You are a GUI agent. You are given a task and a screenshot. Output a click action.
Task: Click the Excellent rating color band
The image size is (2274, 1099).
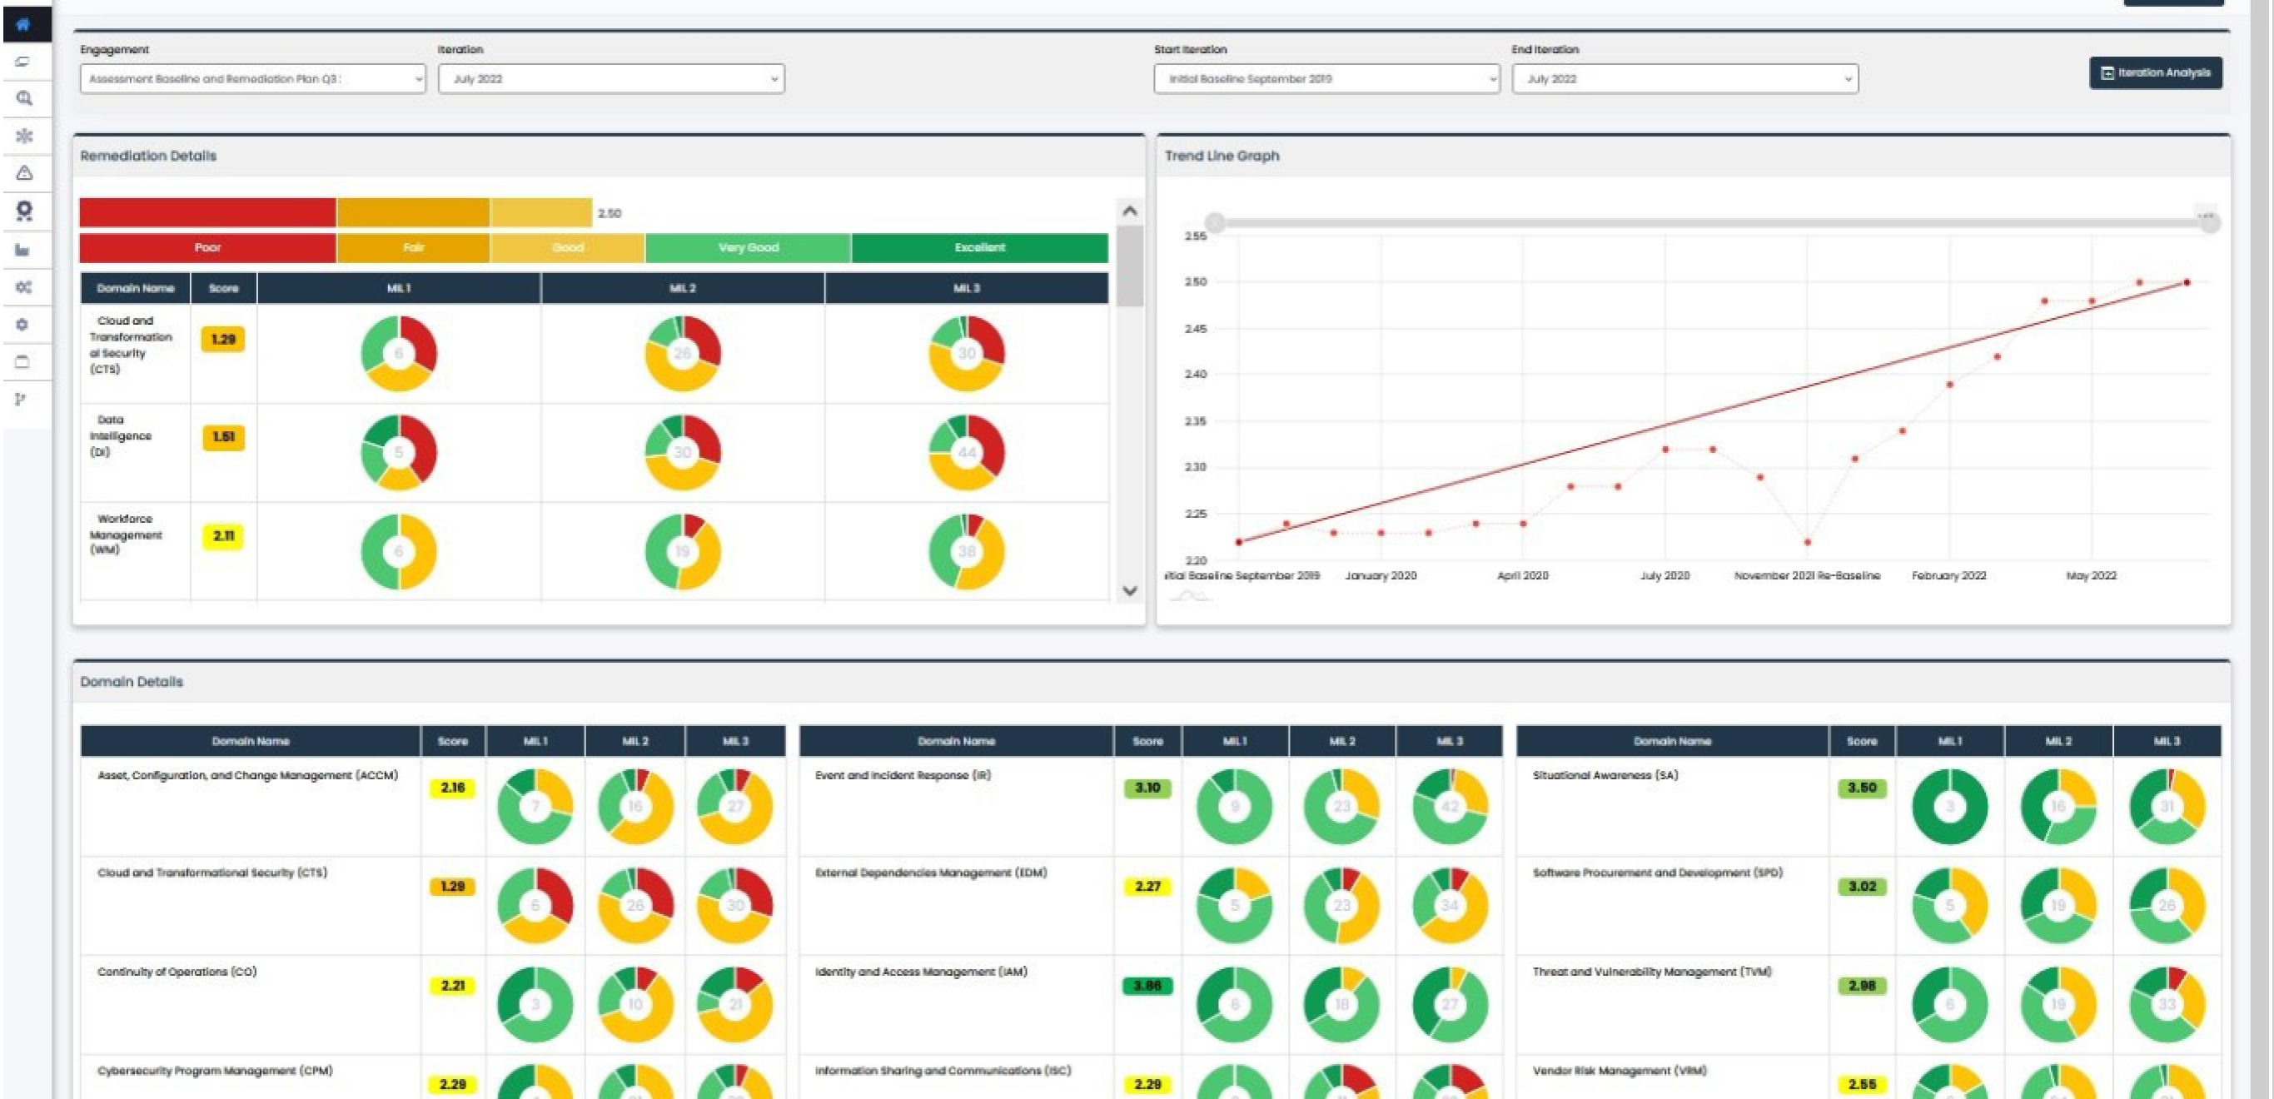979,247
